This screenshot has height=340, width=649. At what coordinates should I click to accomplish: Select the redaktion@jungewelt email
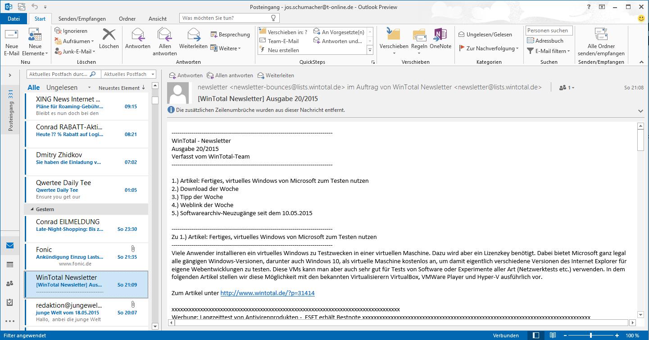[x=86, y=312]
